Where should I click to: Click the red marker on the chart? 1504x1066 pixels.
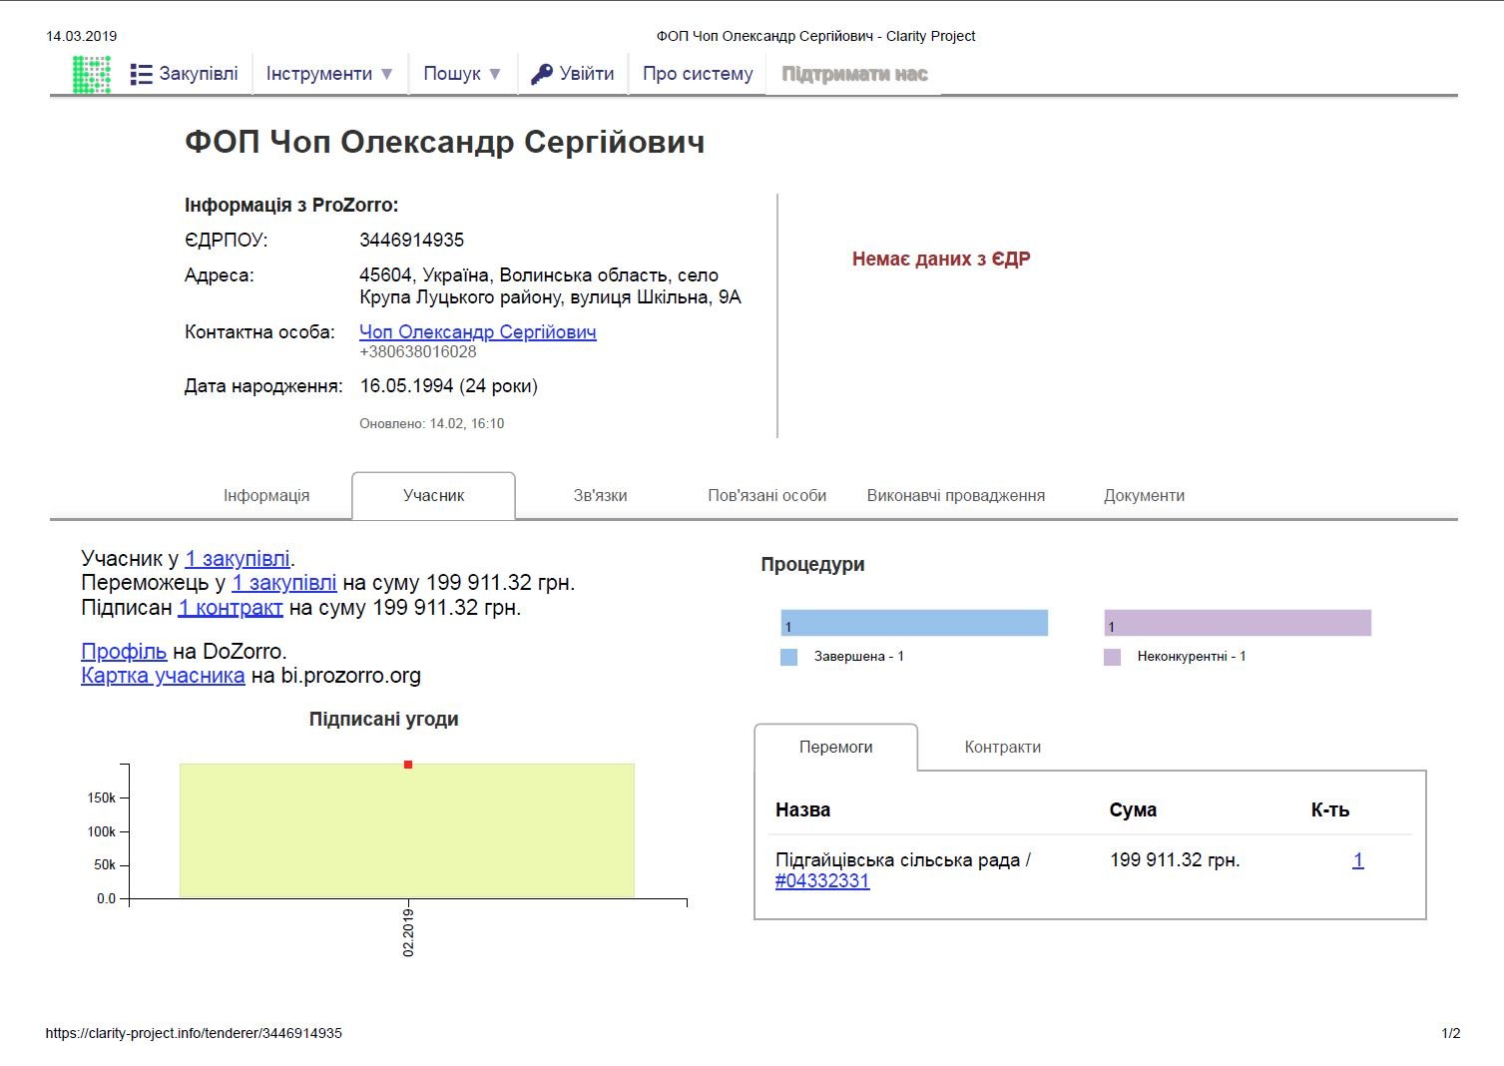[x=408, y=765]
